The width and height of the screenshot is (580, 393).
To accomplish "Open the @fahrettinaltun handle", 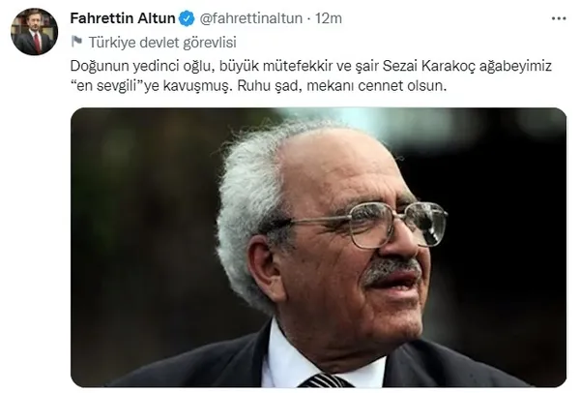I will [x=250, y=18].
